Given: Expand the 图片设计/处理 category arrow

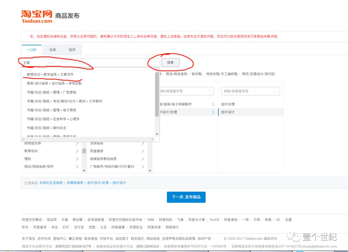Looking at the screenshot, I should point(213,112).
